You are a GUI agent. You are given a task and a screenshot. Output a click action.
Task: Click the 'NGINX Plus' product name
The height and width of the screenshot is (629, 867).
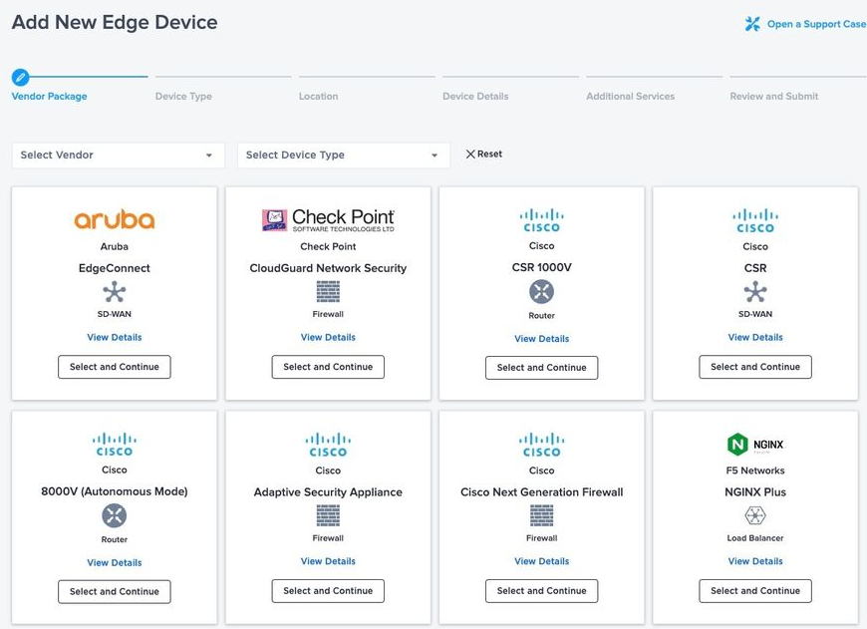click(x=755, y=491)
